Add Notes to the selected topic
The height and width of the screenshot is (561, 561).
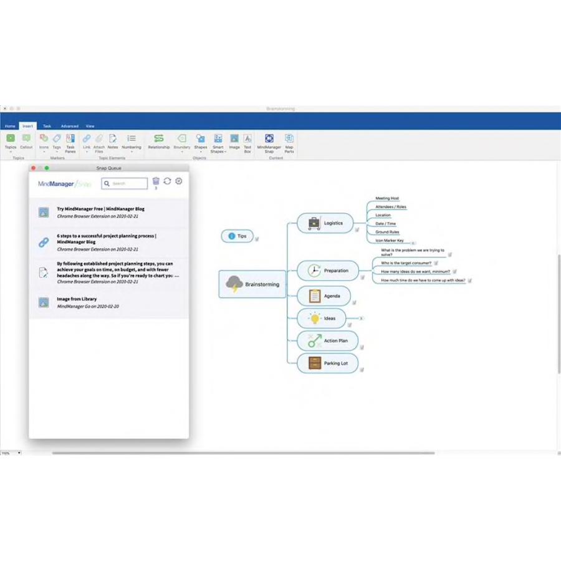pyautogui.click(x=113, y=138)
